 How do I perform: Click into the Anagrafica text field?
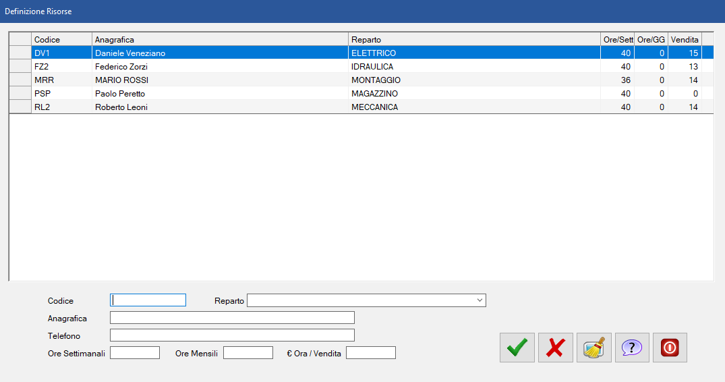(232, 318)
